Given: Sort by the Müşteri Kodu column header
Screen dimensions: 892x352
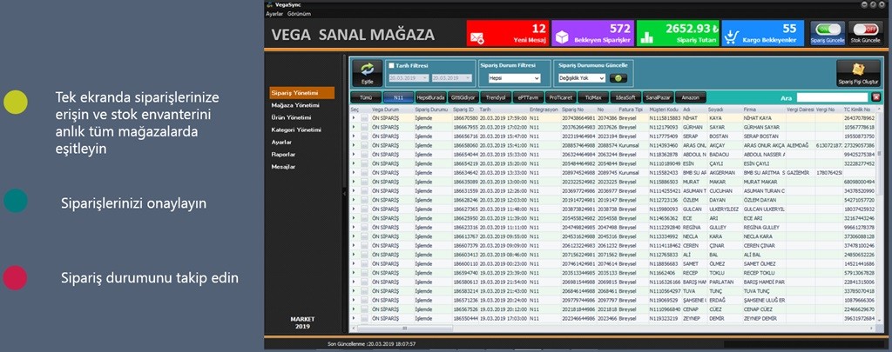Looking at the screenshot, I should tap(665, 109).
